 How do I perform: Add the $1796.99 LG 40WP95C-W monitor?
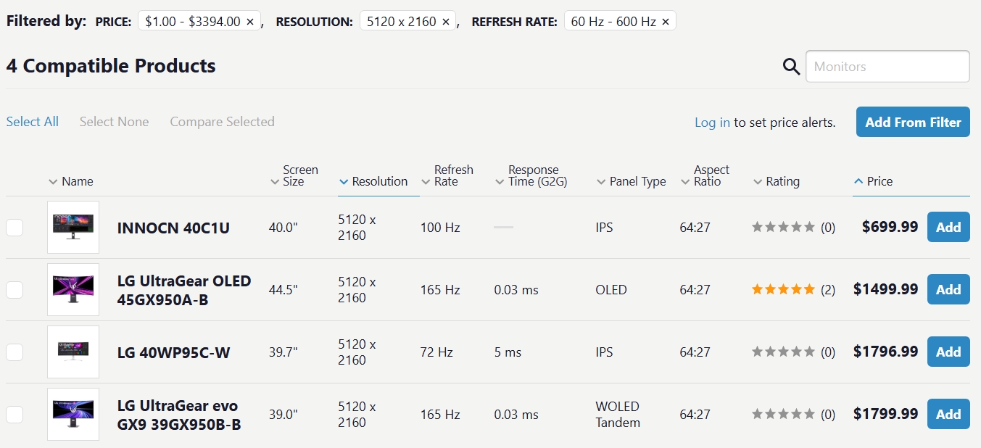(948, 352)
